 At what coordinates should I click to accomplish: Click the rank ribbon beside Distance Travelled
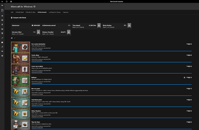pos(69,32)
